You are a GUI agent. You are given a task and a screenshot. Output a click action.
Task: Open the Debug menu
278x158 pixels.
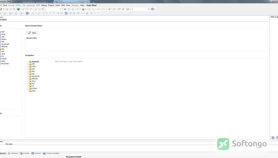pyautogui.click(x=44, y=5)
